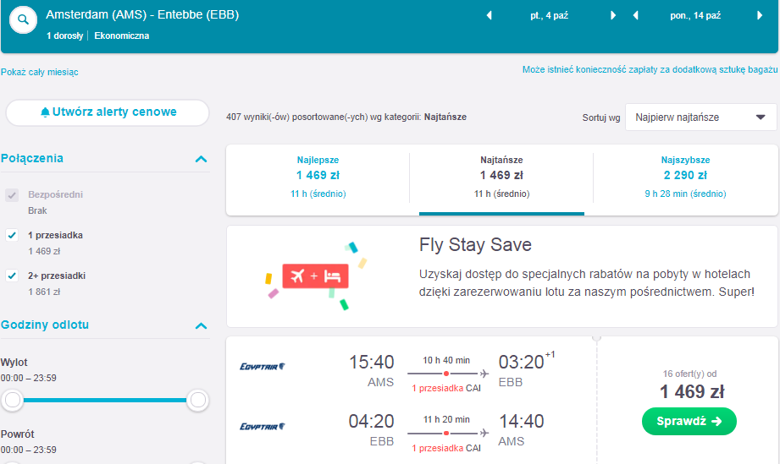Viewport: 780px width, 464px height.
Task: Click the EgyptAir logo on return flight
Action: pos(263,426)
